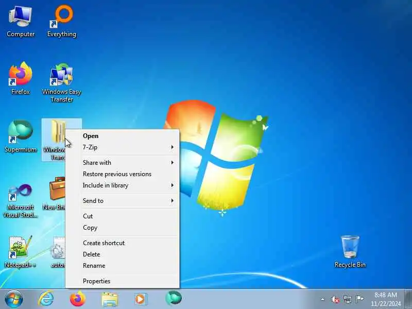Choose Open in the context menu
Viewport: 412px width, 309px height.
(123, 136)
